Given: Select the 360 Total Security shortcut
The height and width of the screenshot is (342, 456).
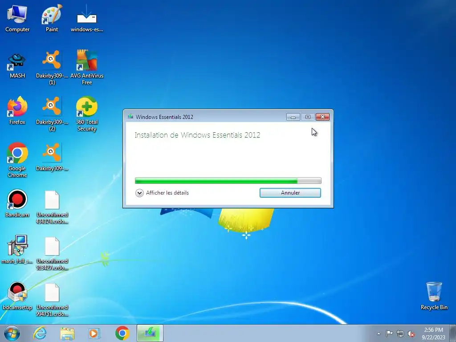Looking at the screenshot, I should (87, 114).
